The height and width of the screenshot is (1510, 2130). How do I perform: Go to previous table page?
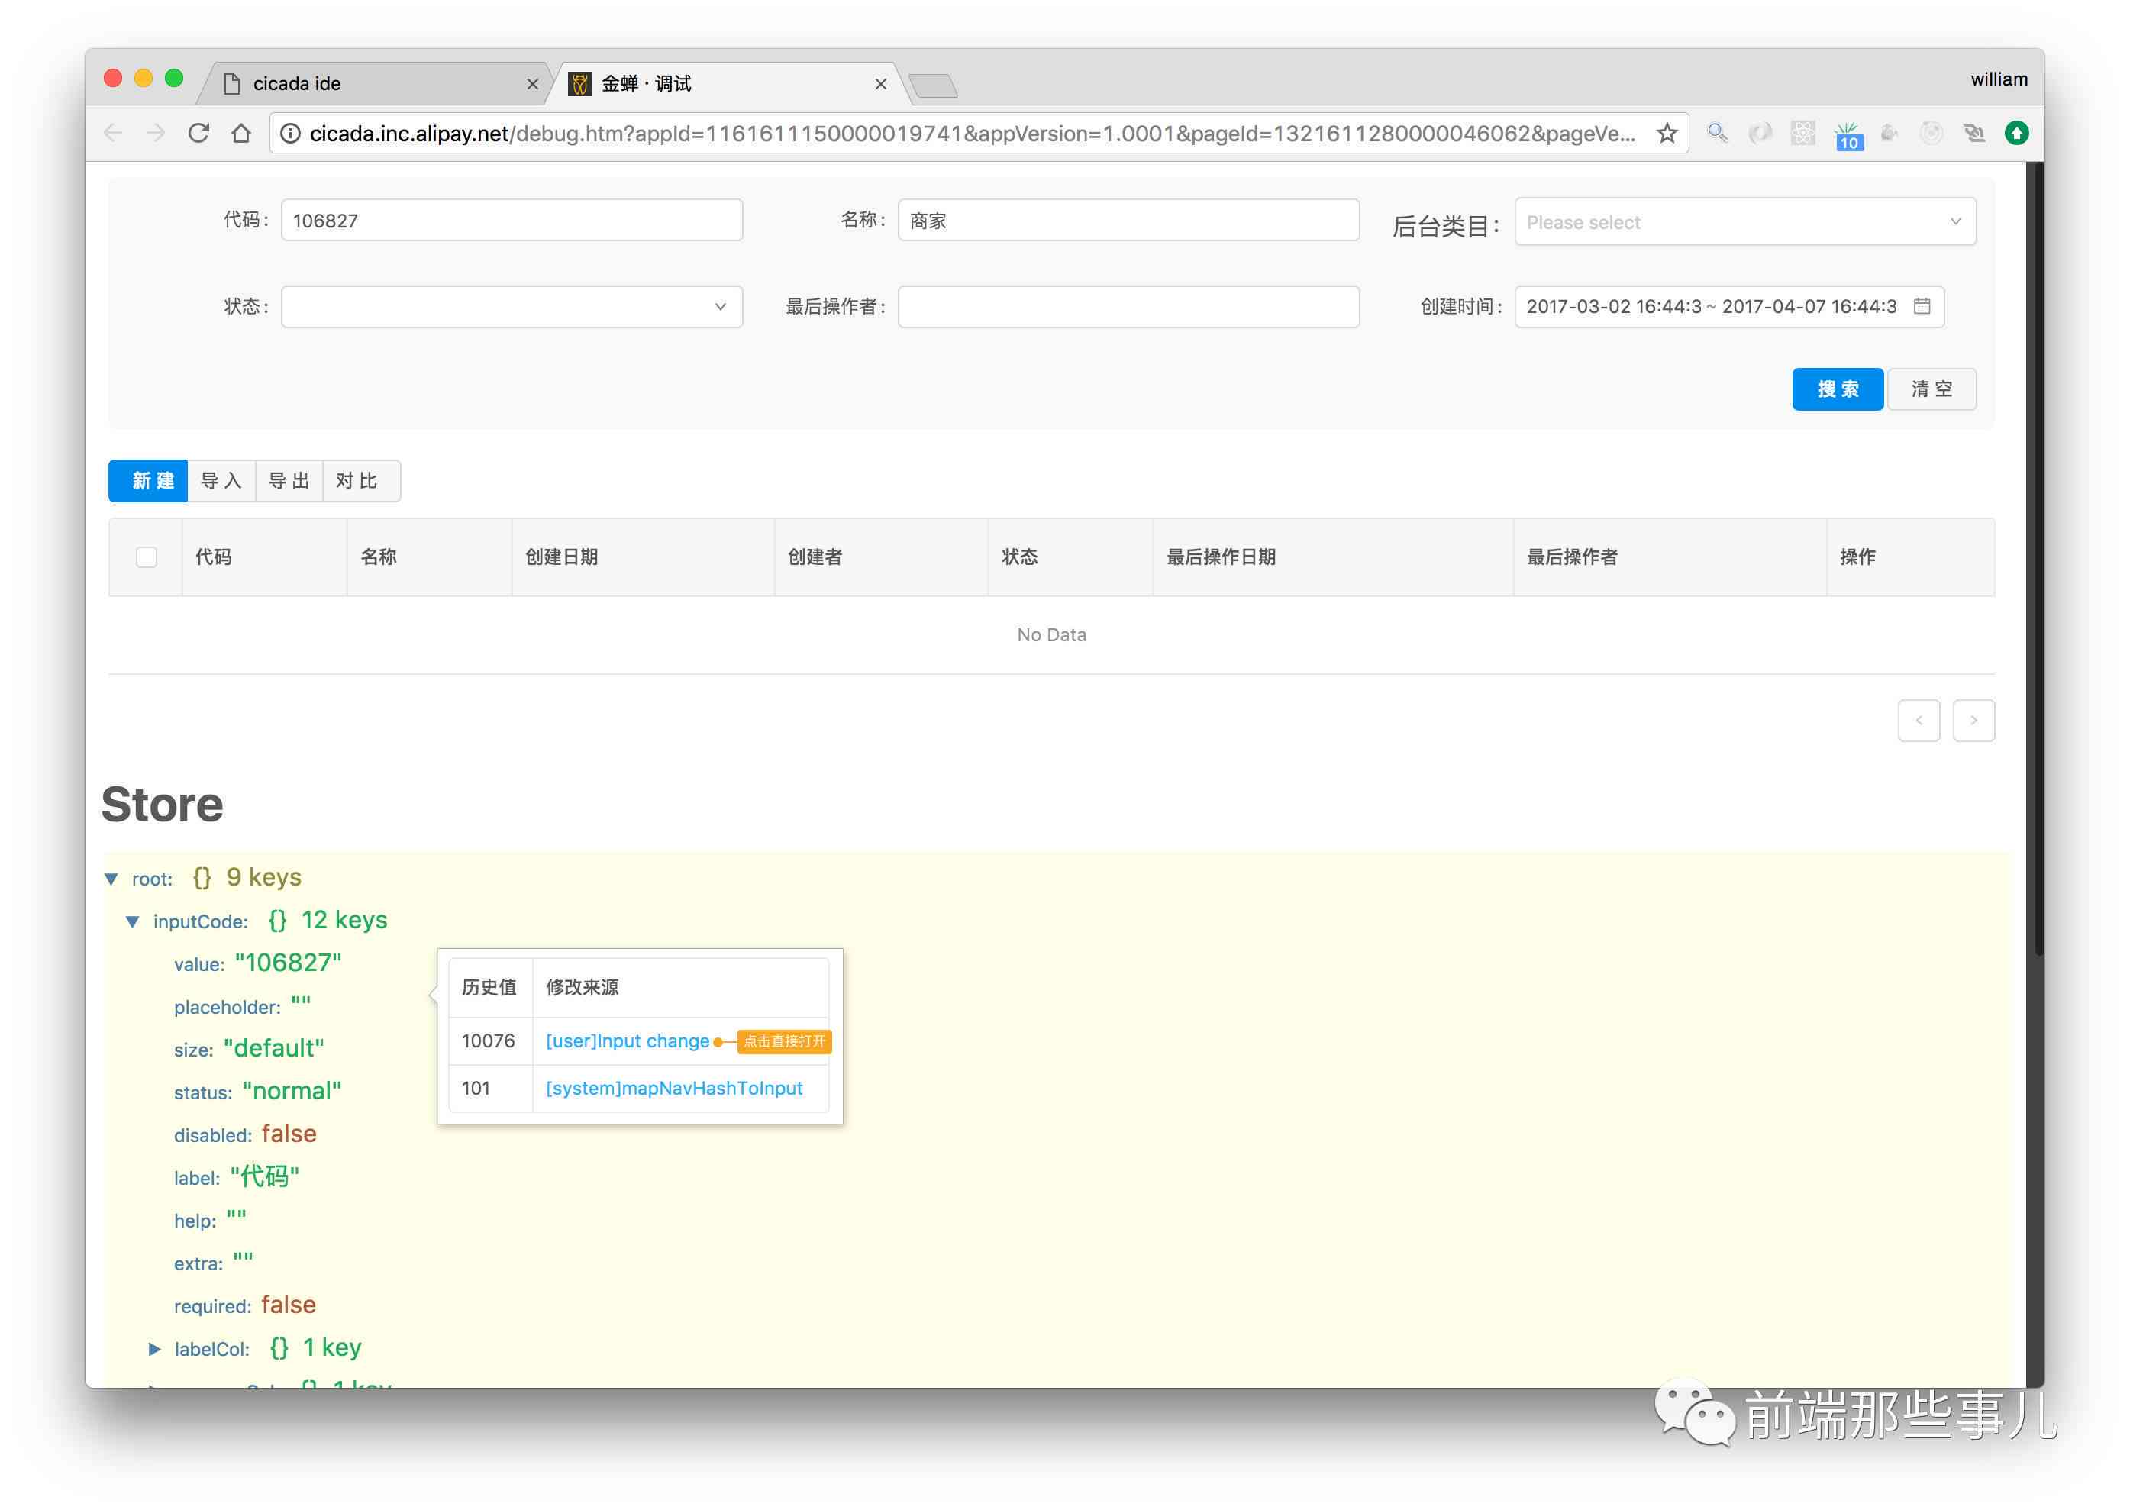(x=1918, y=720)
